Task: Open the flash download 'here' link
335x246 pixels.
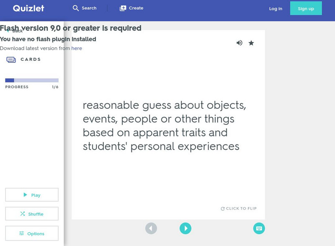Action: [77, 48]
